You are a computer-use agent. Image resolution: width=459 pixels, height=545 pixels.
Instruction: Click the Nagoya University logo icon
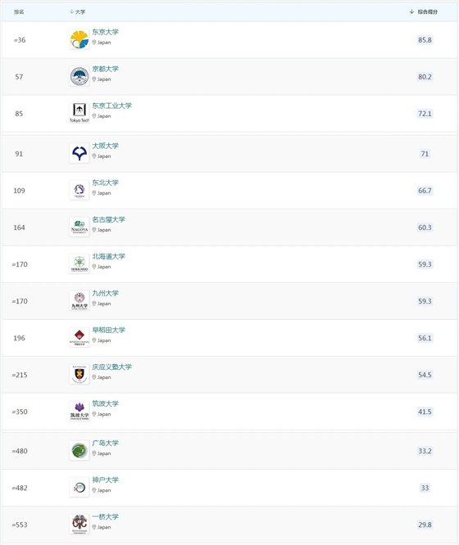pos(80,227)
